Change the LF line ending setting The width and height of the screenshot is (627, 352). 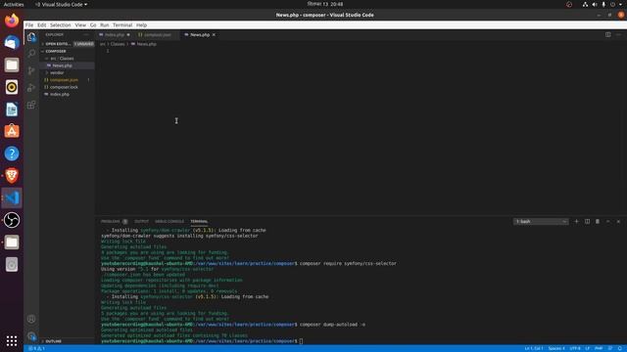[x=588, y=348]
